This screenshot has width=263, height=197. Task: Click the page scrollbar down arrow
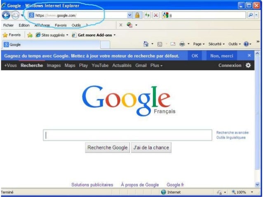tap(257, 185)
